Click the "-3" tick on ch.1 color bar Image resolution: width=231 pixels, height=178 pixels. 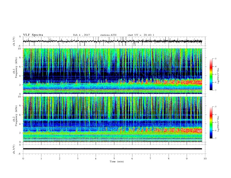[215, 58]
